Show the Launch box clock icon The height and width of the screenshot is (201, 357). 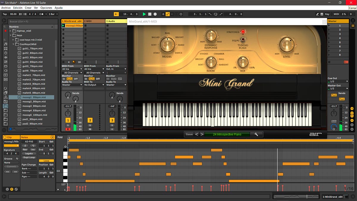tap(7, 189)
